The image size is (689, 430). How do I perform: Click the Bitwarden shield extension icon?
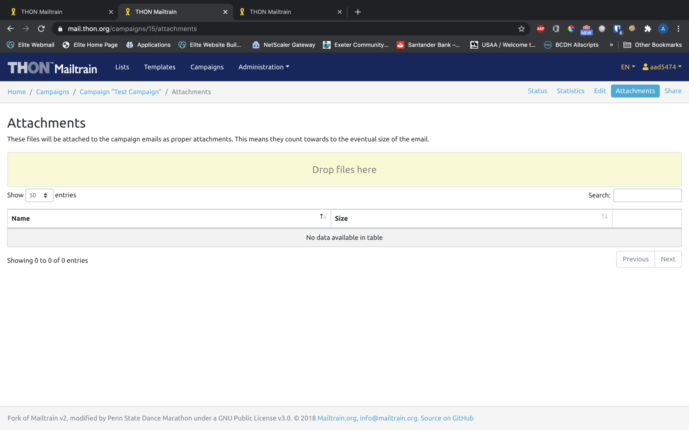(x=617, y=29)
